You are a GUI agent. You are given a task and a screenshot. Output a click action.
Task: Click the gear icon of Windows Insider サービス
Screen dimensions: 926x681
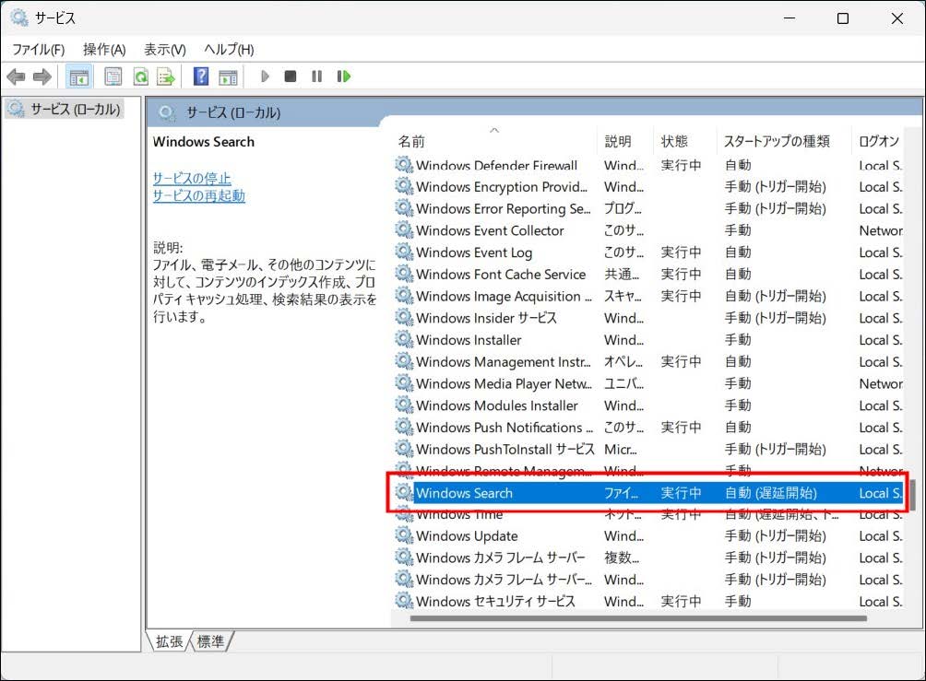(x=404, y=318)
